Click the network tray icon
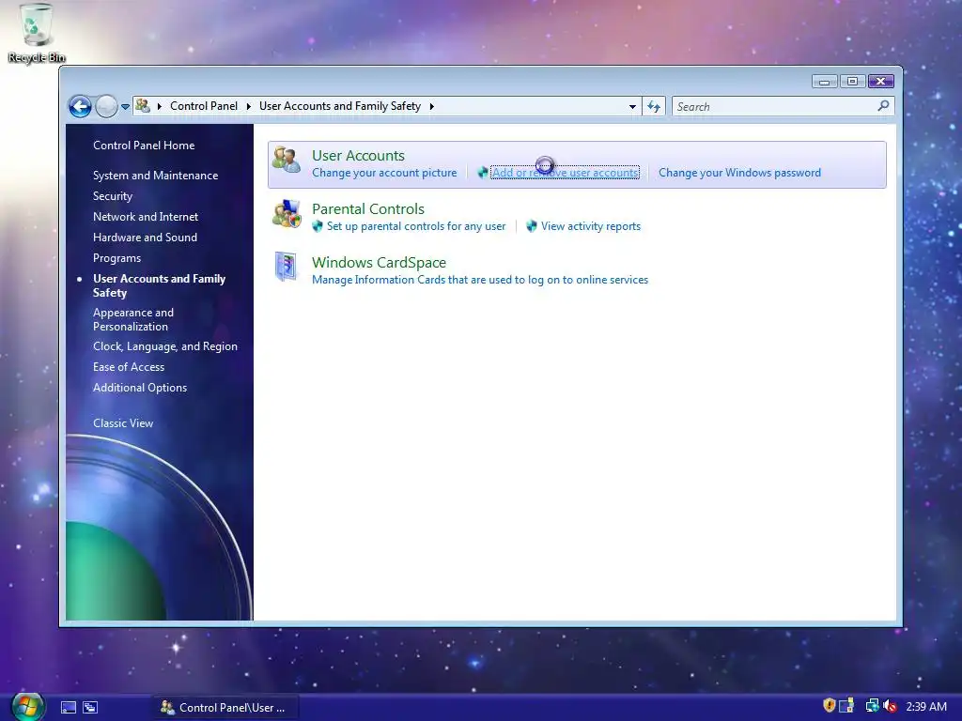This screenshot has height=721, width=962. (x=872, y=706)
